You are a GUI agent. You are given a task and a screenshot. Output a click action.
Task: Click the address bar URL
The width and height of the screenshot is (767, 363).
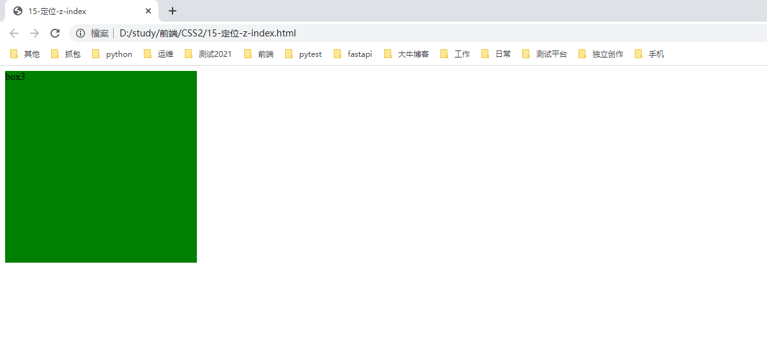(x=208, y=33)
